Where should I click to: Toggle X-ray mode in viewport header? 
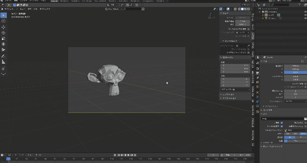point(235,9)
